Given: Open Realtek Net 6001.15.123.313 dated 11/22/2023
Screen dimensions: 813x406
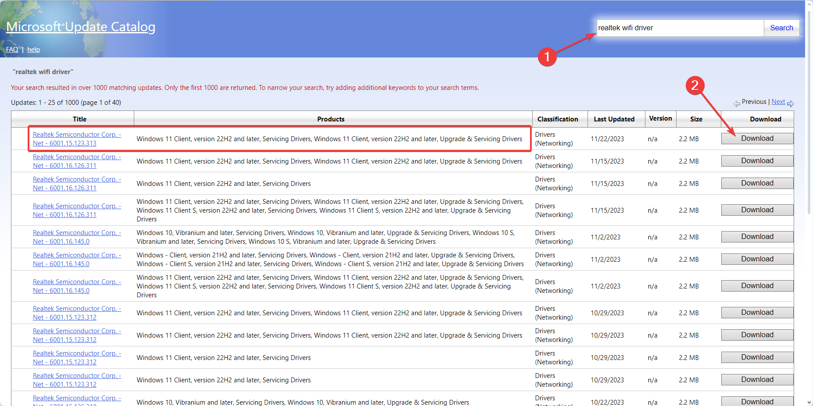Looking at the screenshot, I should [77, 139].
